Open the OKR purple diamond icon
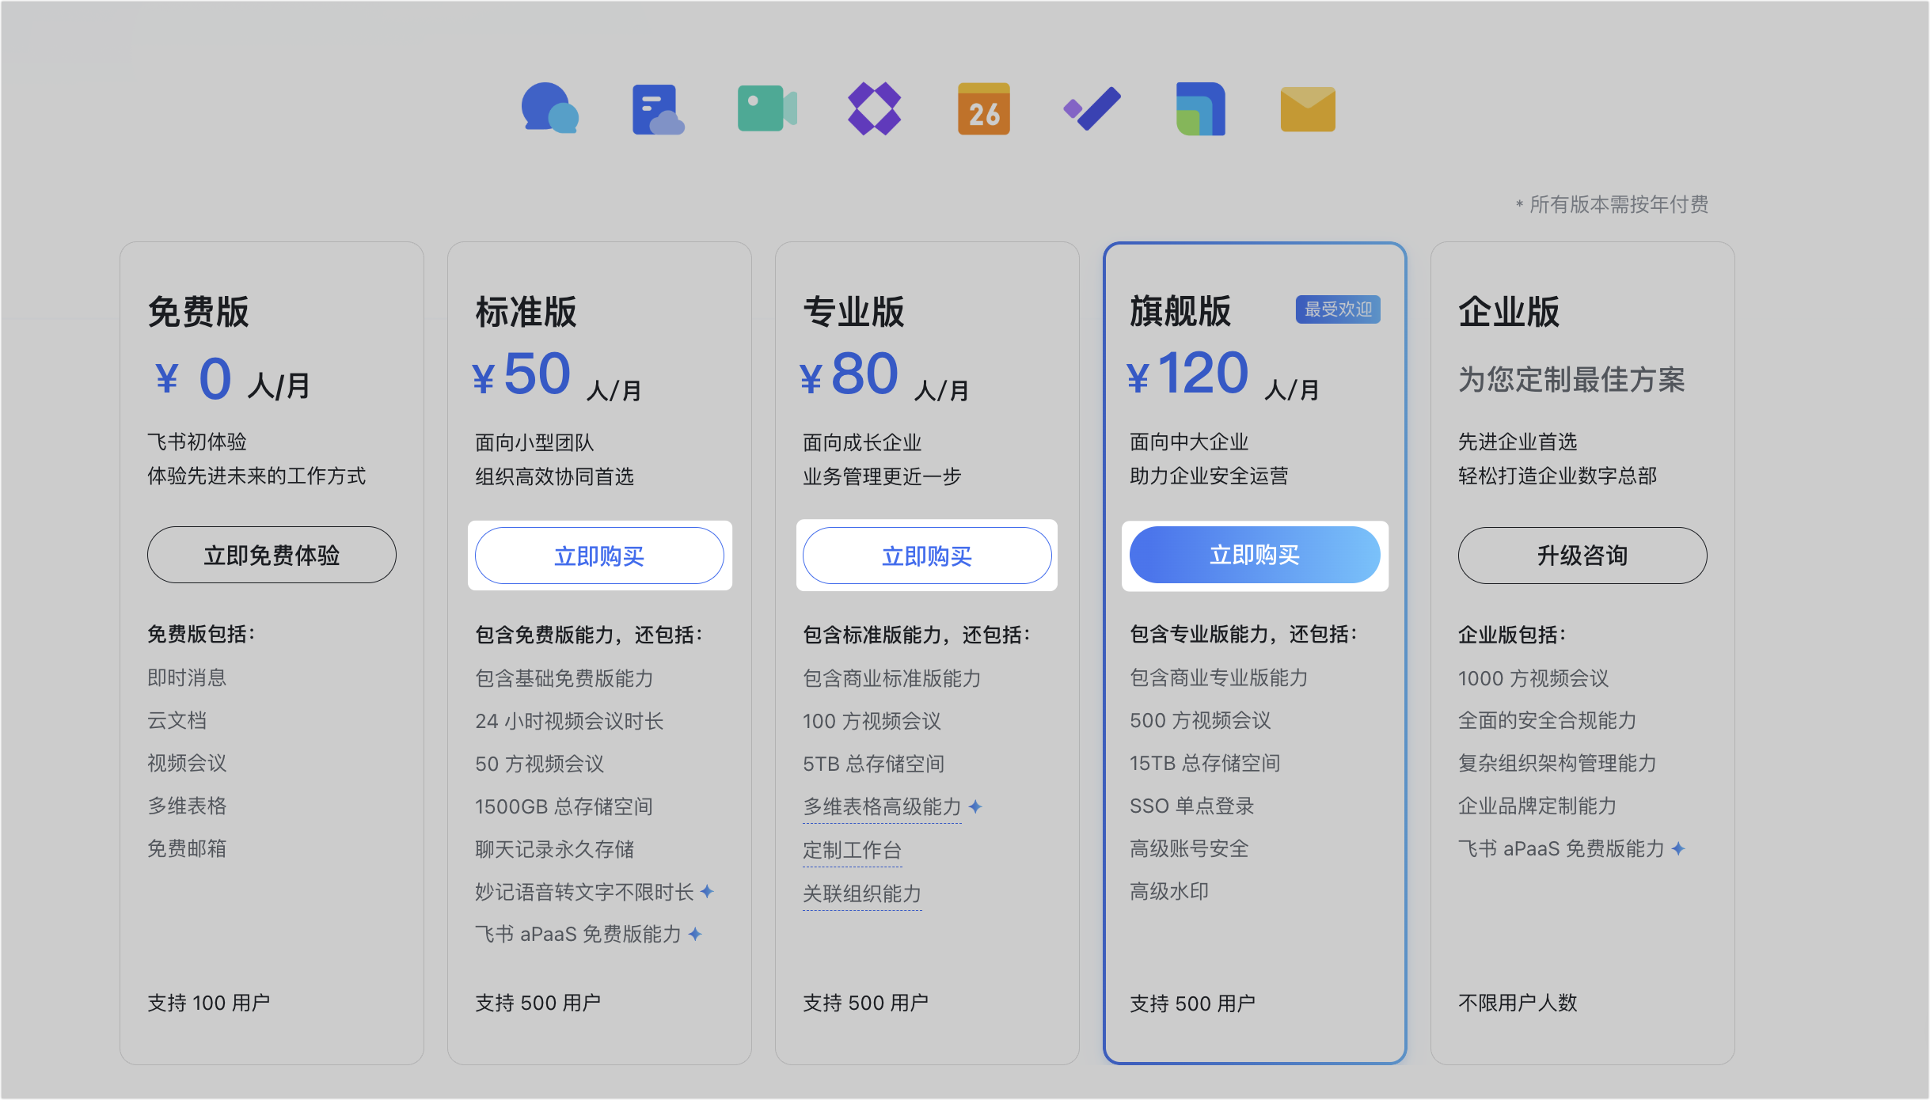This screenshot has width=1930, height=1100. click(874, 108)
